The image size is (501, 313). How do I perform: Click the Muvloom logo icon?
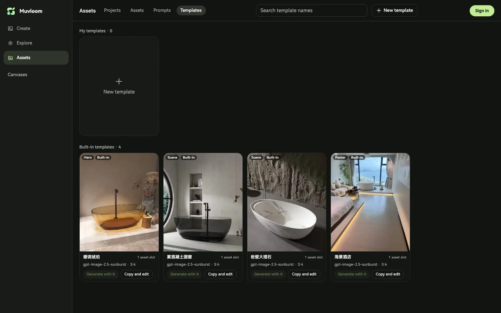tap(11, 11)
